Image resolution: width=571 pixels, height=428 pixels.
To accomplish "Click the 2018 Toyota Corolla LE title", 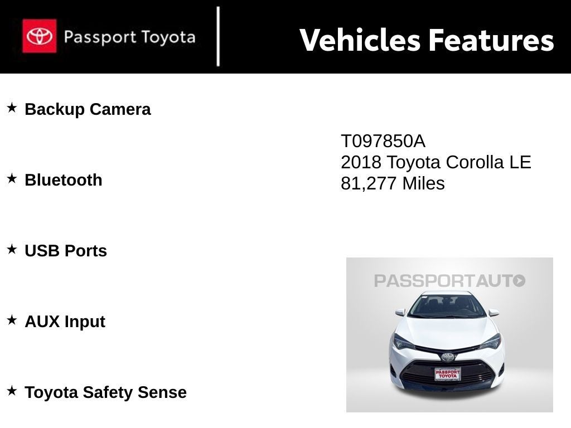I will tap(435, 162).
